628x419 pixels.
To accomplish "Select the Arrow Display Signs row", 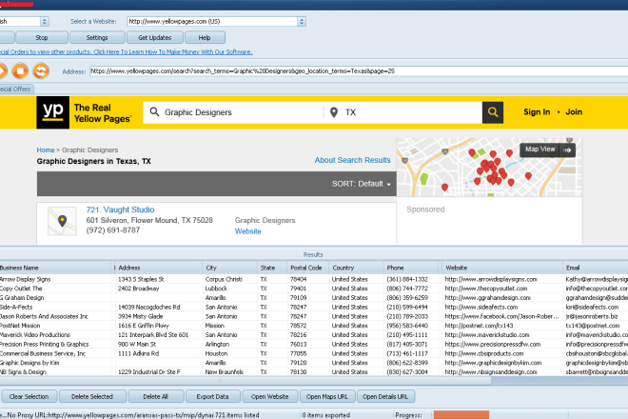I will (314, 279).
